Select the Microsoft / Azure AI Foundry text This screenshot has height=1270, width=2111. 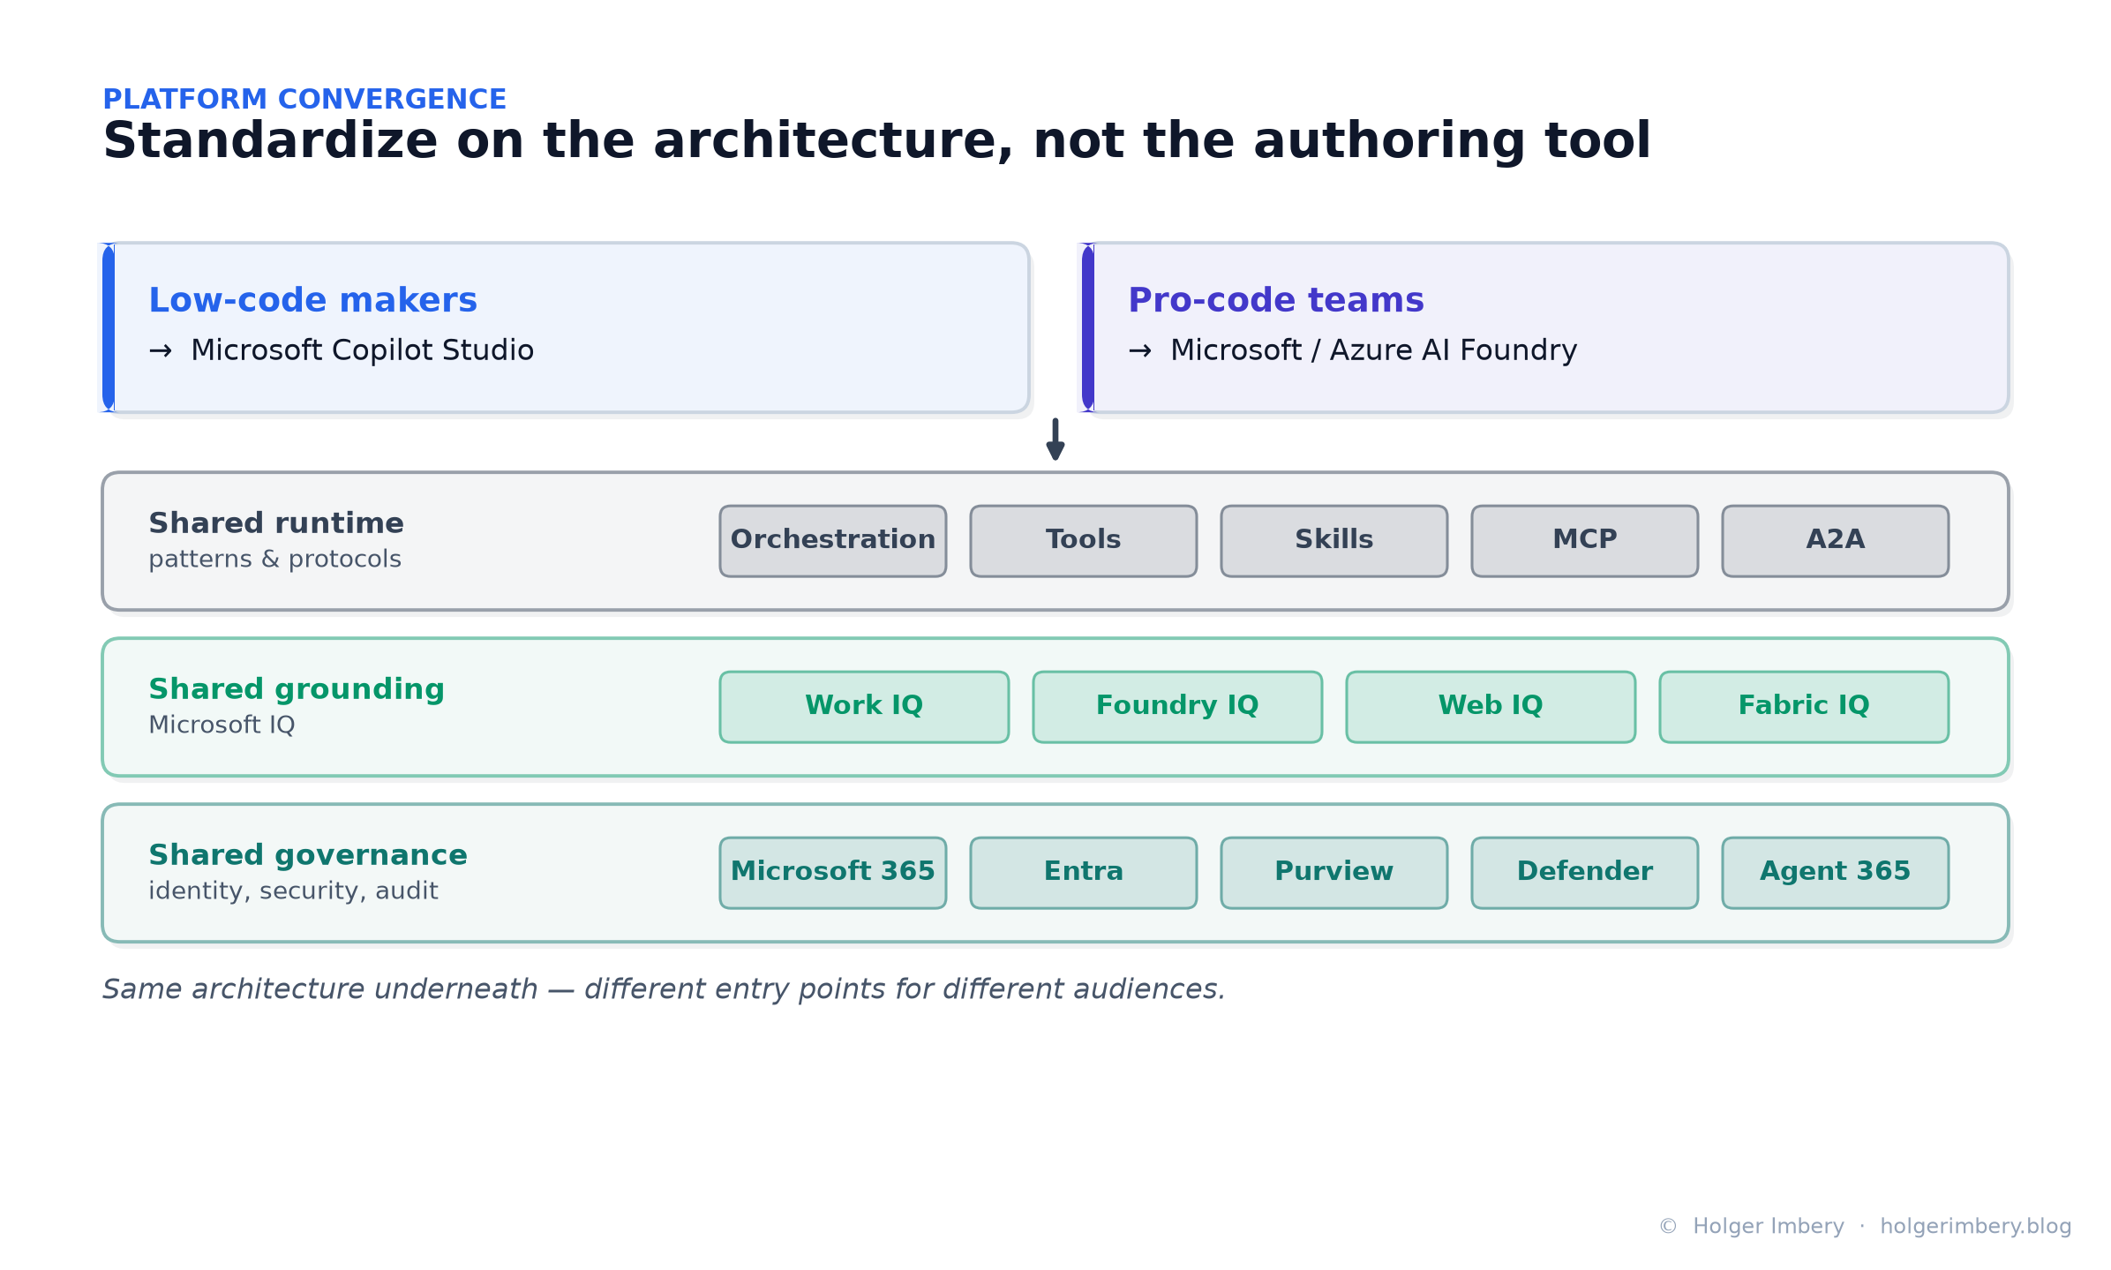tap(1373, 350)
